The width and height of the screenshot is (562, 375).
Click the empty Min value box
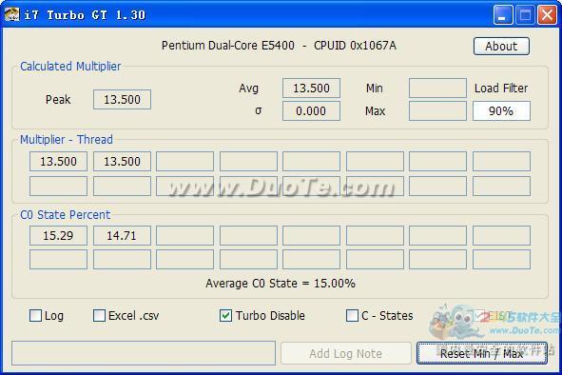437,89
